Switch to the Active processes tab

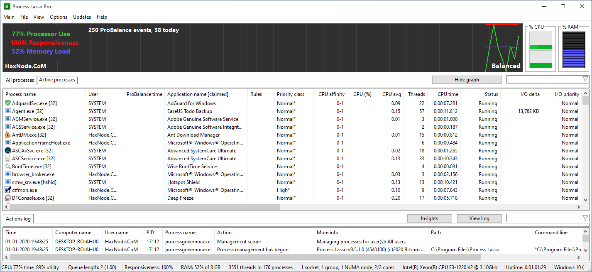57,80
